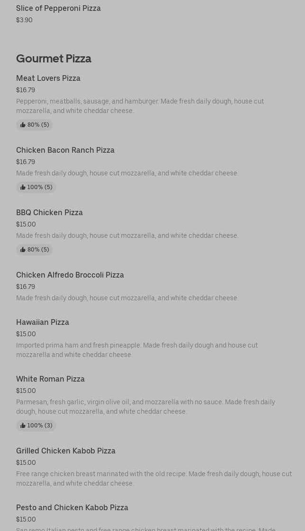The width and height of the screenshot is (305, 531).
Task: Select Chicken Alfredo Broccoli Pizza
Action: tap(70, 275)
